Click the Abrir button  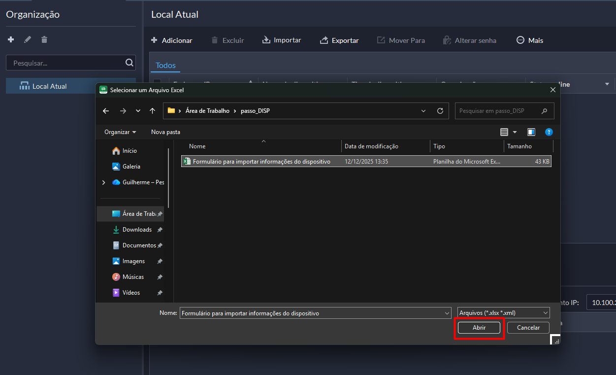tap(479, 328)
